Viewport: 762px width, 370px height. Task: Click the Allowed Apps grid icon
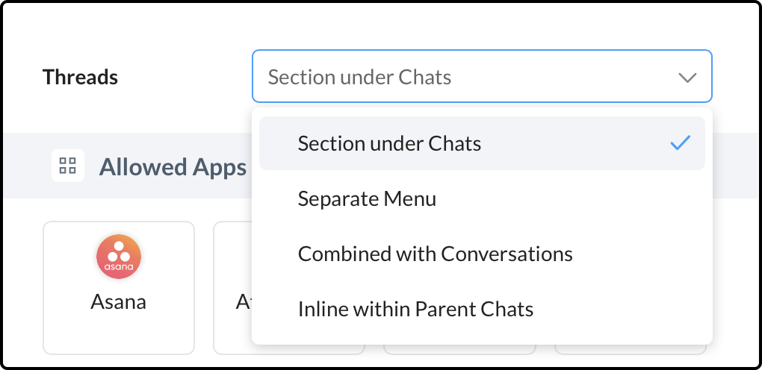pos(67,166)
